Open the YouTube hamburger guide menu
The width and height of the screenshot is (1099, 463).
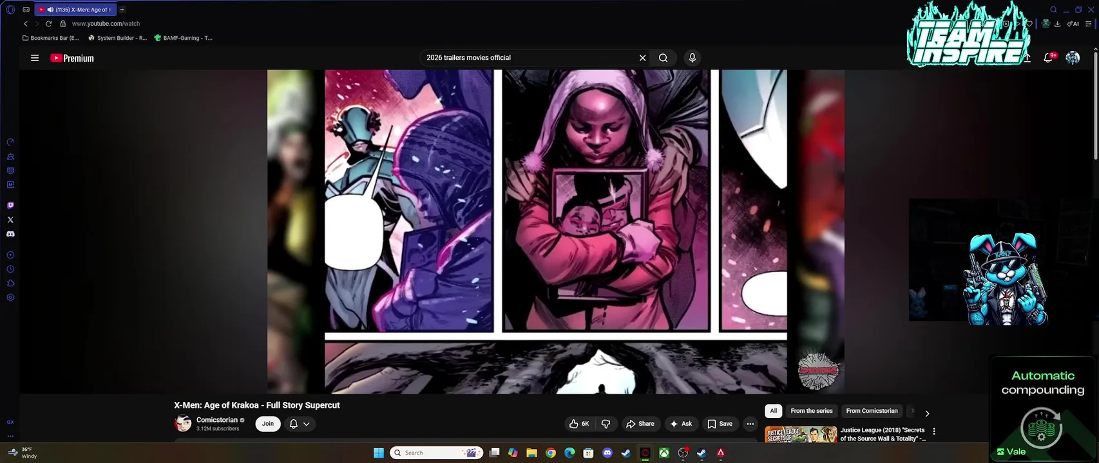(x=35, y=58)
